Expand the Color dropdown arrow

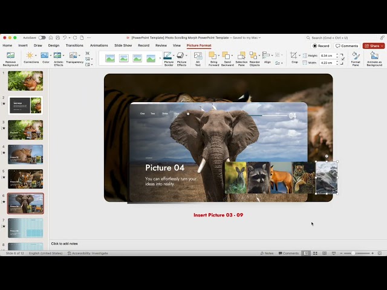[x=50, y=56]
